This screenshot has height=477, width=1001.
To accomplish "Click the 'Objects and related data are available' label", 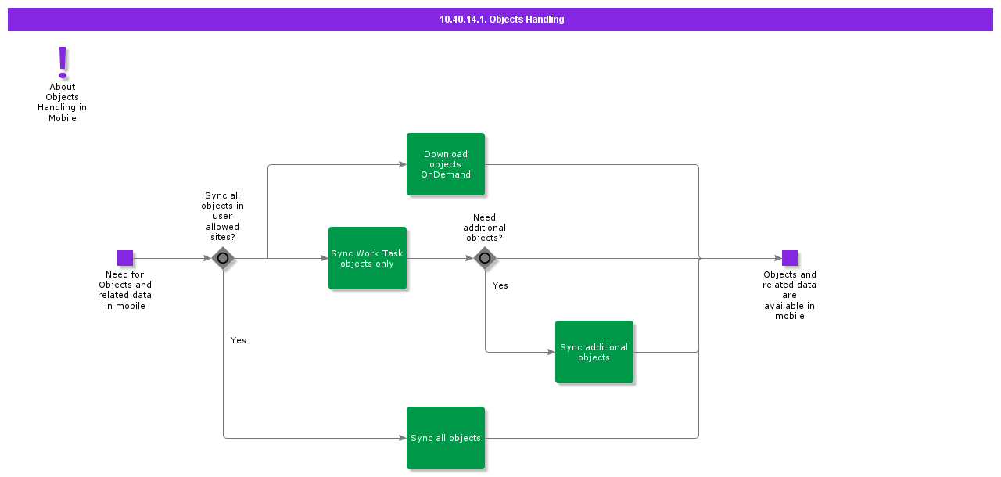I will pos(790,295).
